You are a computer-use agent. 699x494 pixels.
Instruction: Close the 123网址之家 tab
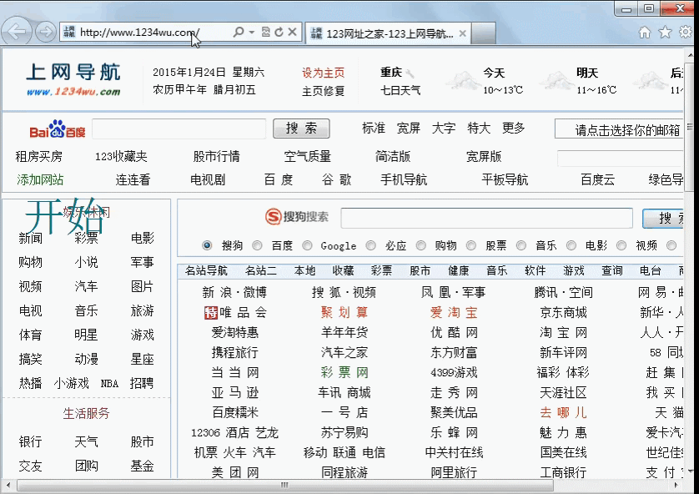pos(463,33)
